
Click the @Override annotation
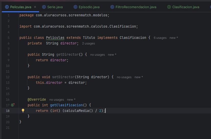point(37,99)
